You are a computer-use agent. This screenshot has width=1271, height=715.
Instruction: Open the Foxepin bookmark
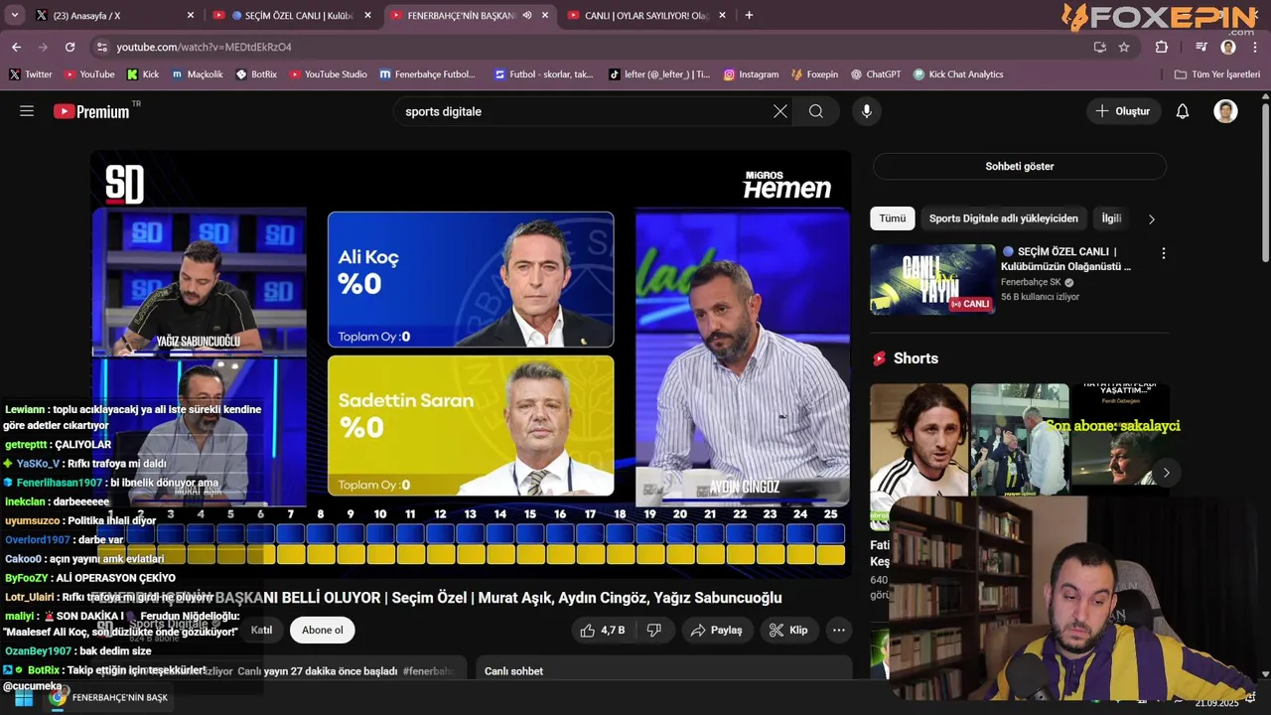(x=814, y=74)
